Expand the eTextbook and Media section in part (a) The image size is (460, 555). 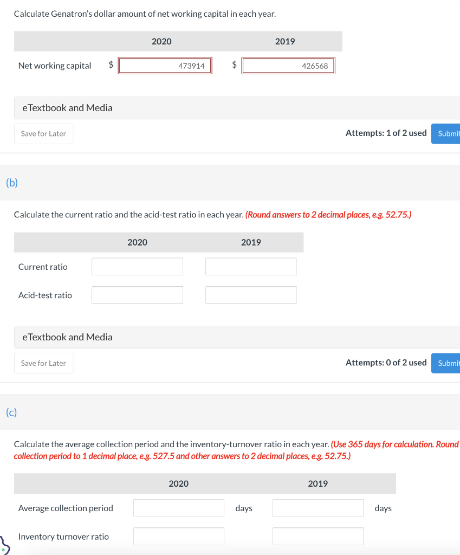67,107
